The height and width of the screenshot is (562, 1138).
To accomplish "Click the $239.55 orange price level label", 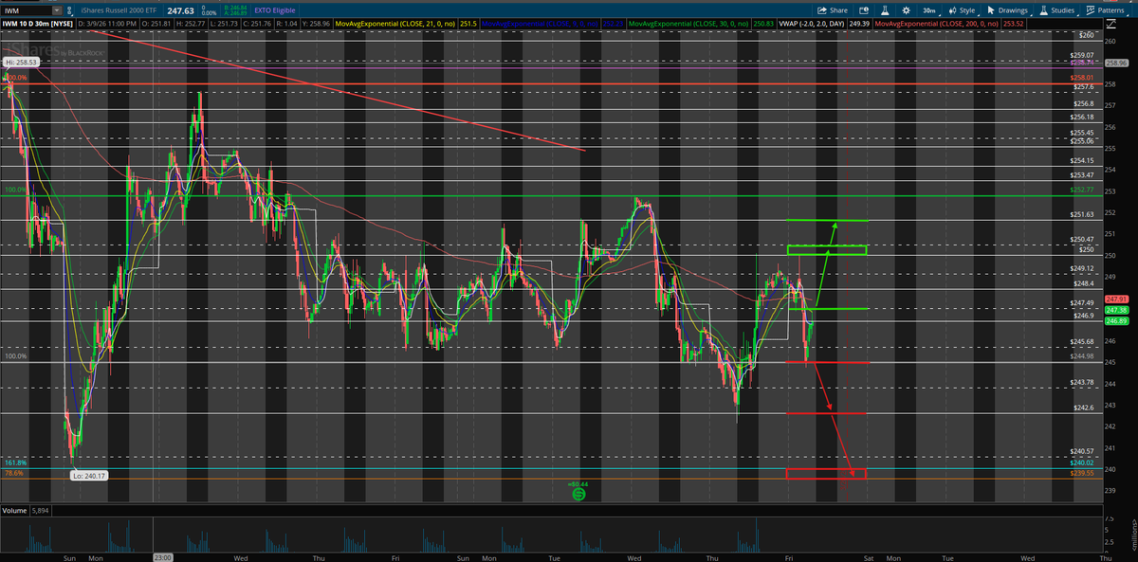I will [x=1082, y=472].
